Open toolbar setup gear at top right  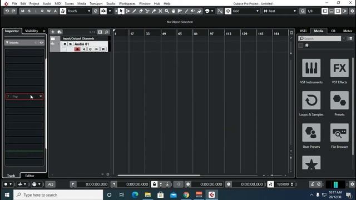point(352,11)
